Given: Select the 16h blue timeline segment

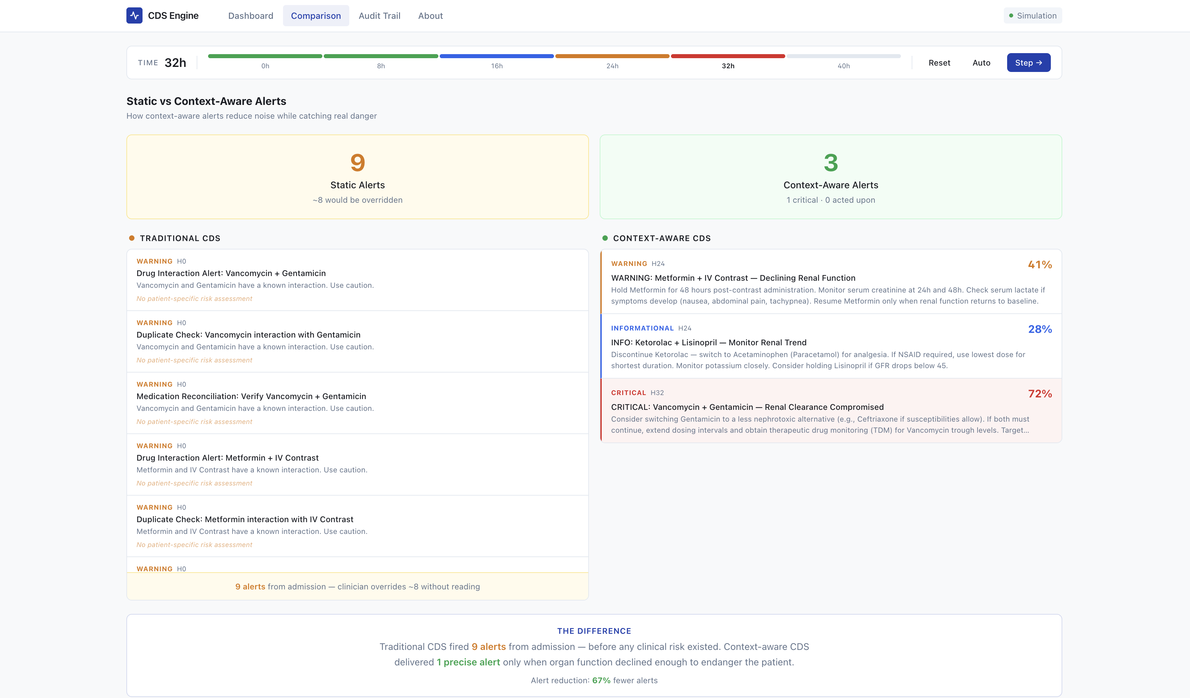Looking at the screenshot, I should click(x=496, y=57).
